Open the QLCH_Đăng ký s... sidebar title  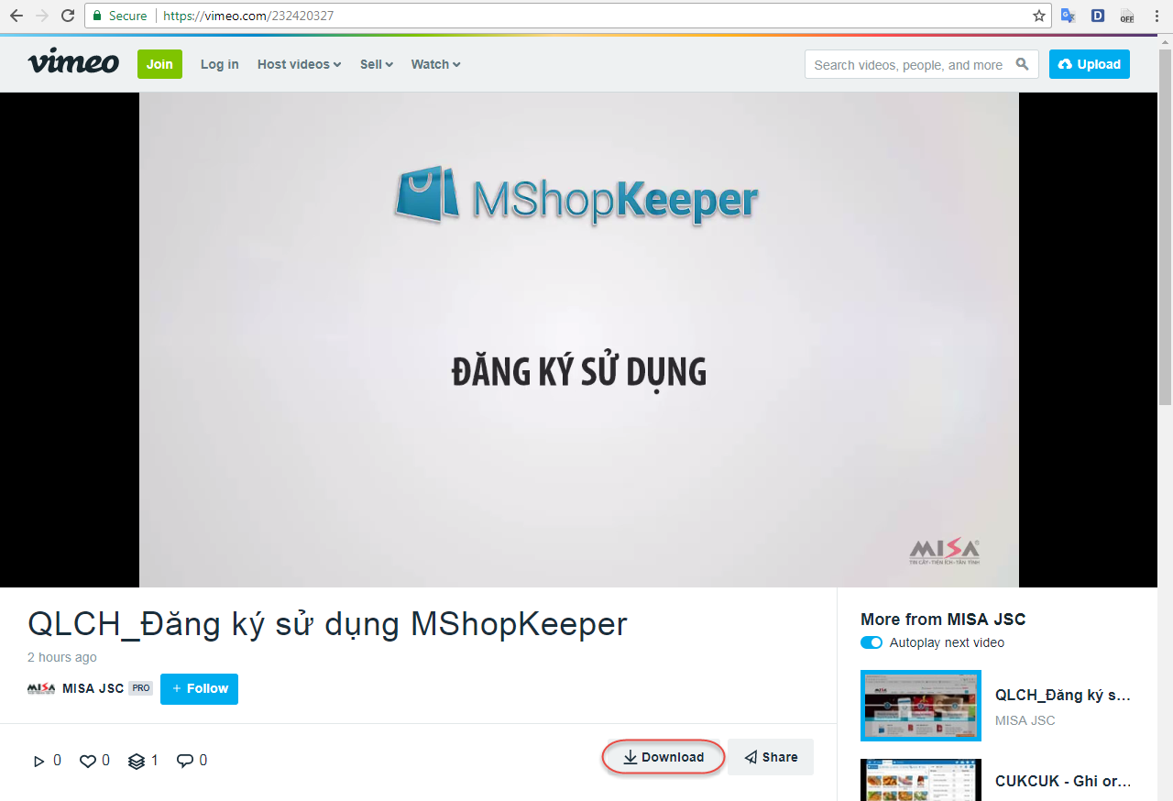point(1063,696)
